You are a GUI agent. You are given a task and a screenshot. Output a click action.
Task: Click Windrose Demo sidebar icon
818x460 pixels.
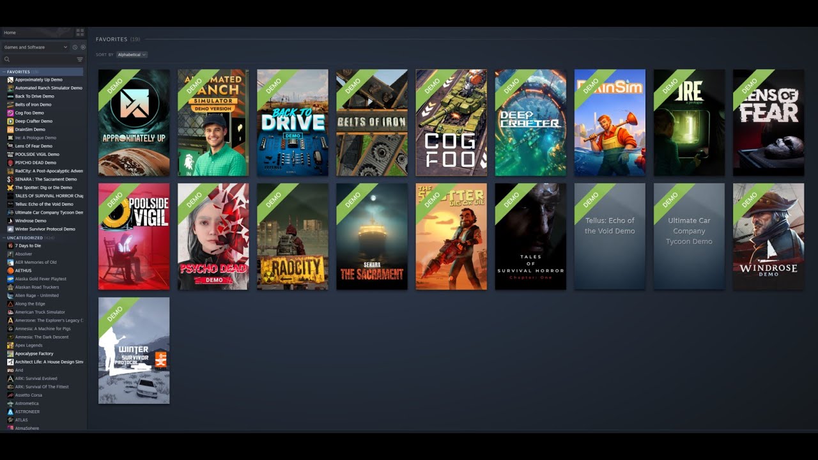(10, 221)
